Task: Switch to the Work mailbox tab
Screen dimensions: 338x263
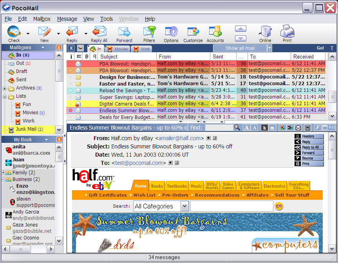Action: tap(142, 49)
